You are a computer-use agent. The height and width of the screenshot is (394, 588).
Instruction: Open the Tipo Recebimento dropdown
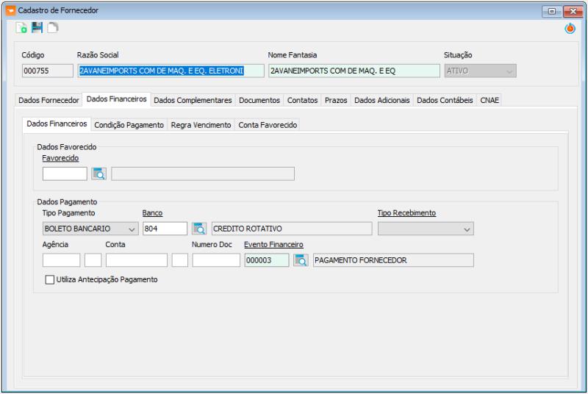click(x=426, y=229)
